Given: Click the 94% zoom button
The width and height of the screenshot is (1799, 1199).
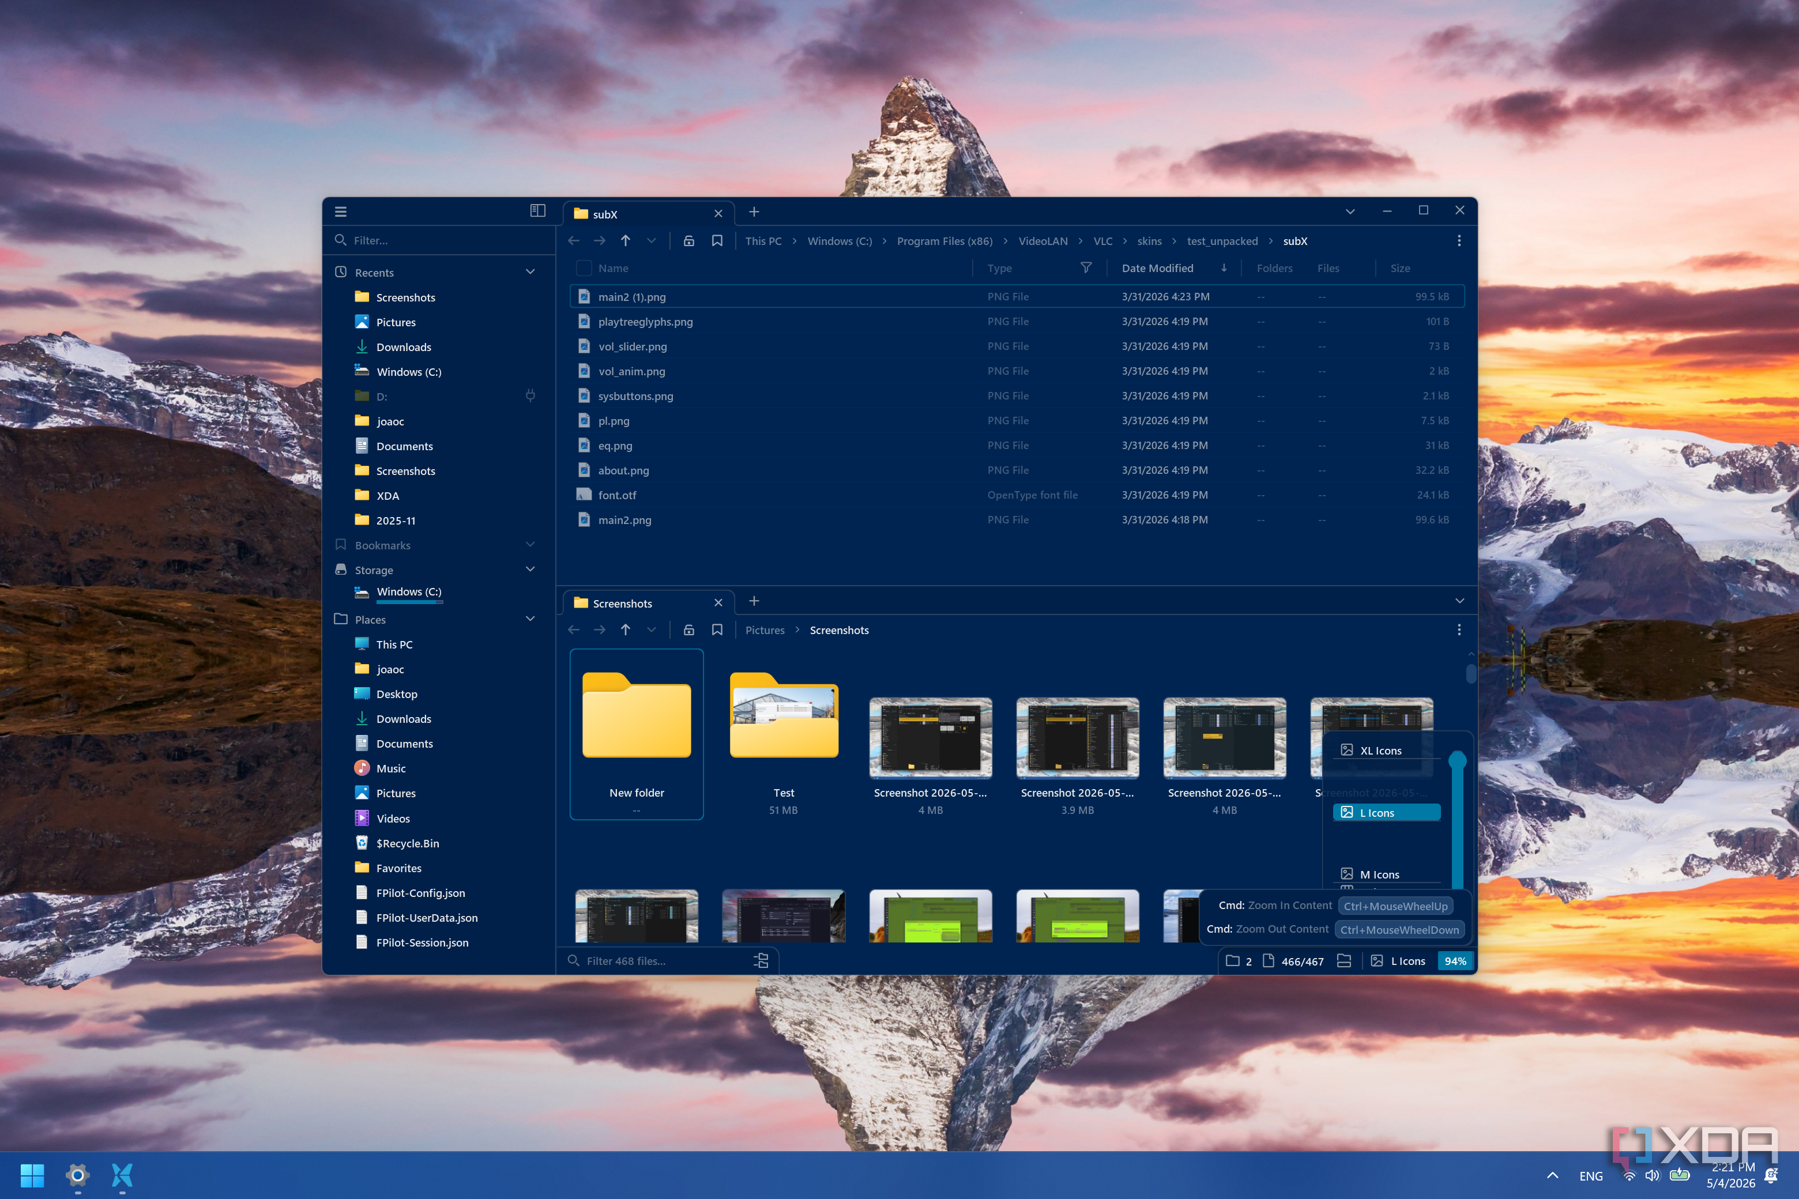Looking at the screenshot, I should 1455,961.
